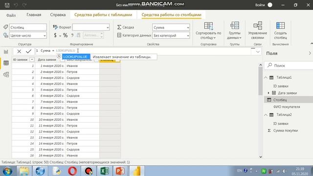Click the Дата заявки column header
The height and width of the screenshot is (176, 313).
pos(47,60)
